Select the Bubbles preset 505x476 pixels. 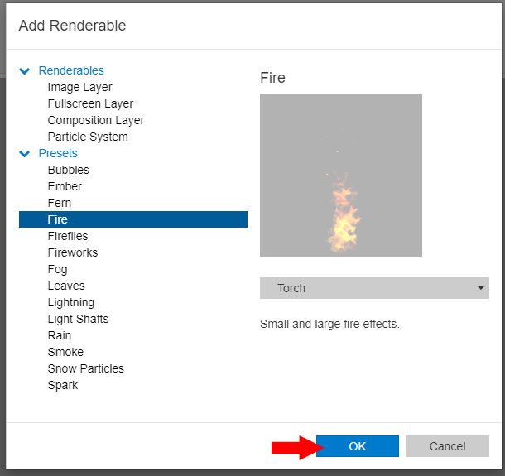click(68, 170)
